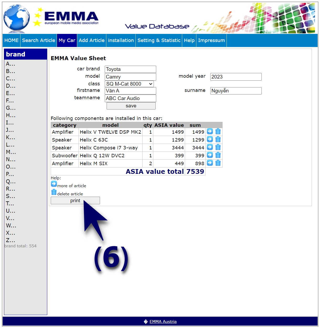
Task: Click the car brand field containing Toyota
Action: 130,69
